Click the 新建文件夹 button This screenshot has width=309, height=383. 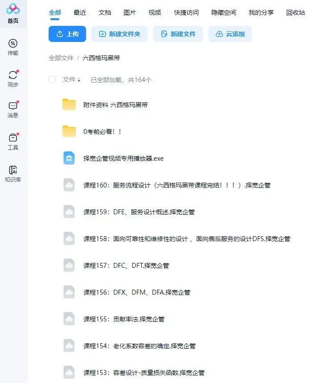coord(119,34)
